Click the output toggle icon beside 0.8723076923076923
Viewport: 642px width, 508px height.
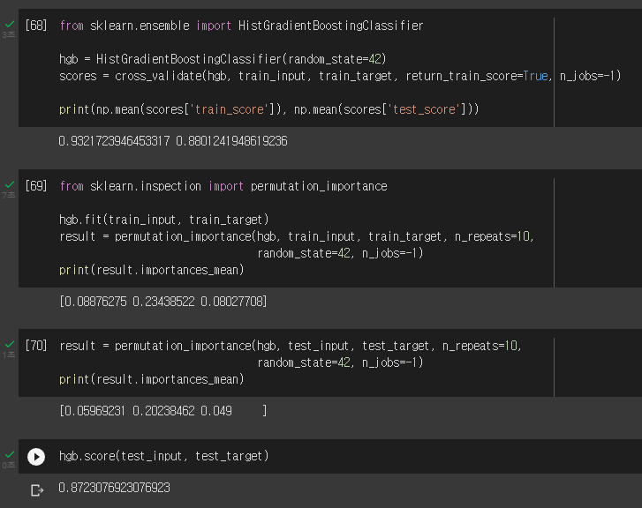click(x=37, y=489)
